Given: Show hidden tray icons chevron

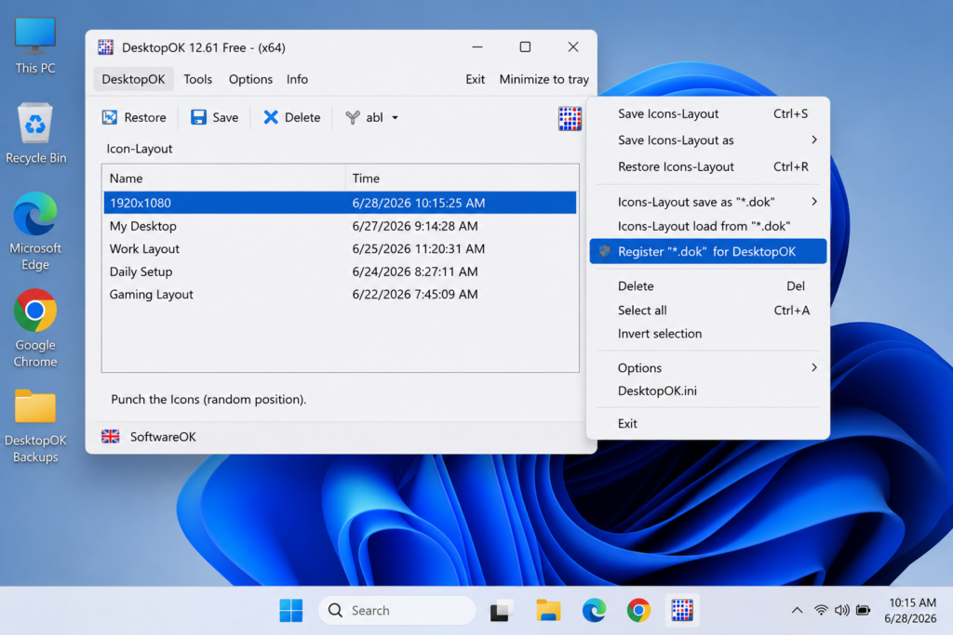Looking at the screenshot, I should pyautogui.click(x=797, y=610).
